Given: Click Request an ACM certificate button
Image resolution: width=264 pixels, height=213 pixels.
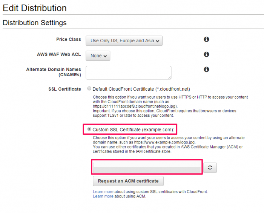Looking at the screenshot, I should coord(128,181).
